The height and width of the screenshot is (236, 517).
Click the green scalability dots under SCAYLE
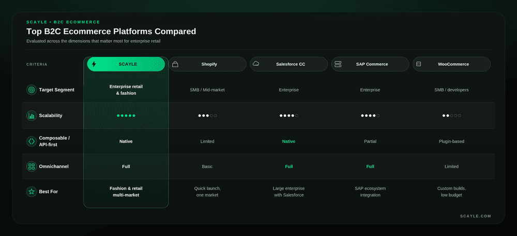point(126,116)
